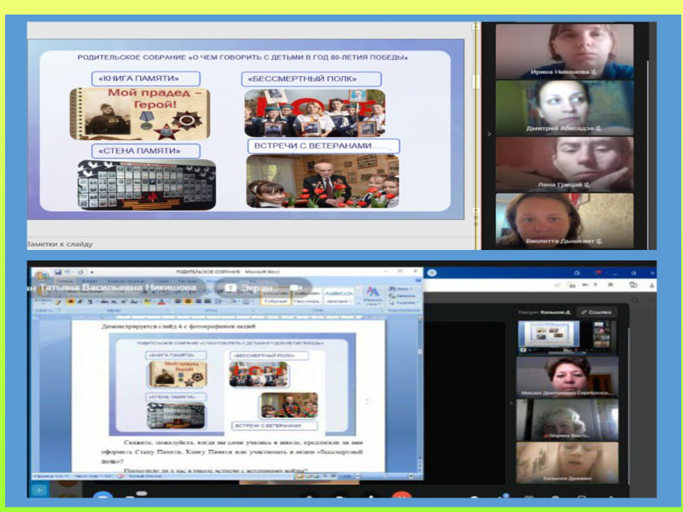The image size is (683, 512).
Task: Click the Office button in Word
Action: coord(42,276)
